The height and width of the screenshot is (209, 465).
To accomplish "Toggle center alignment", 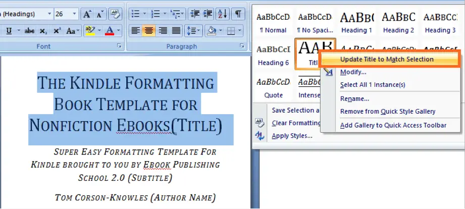I will pos(149,31).
